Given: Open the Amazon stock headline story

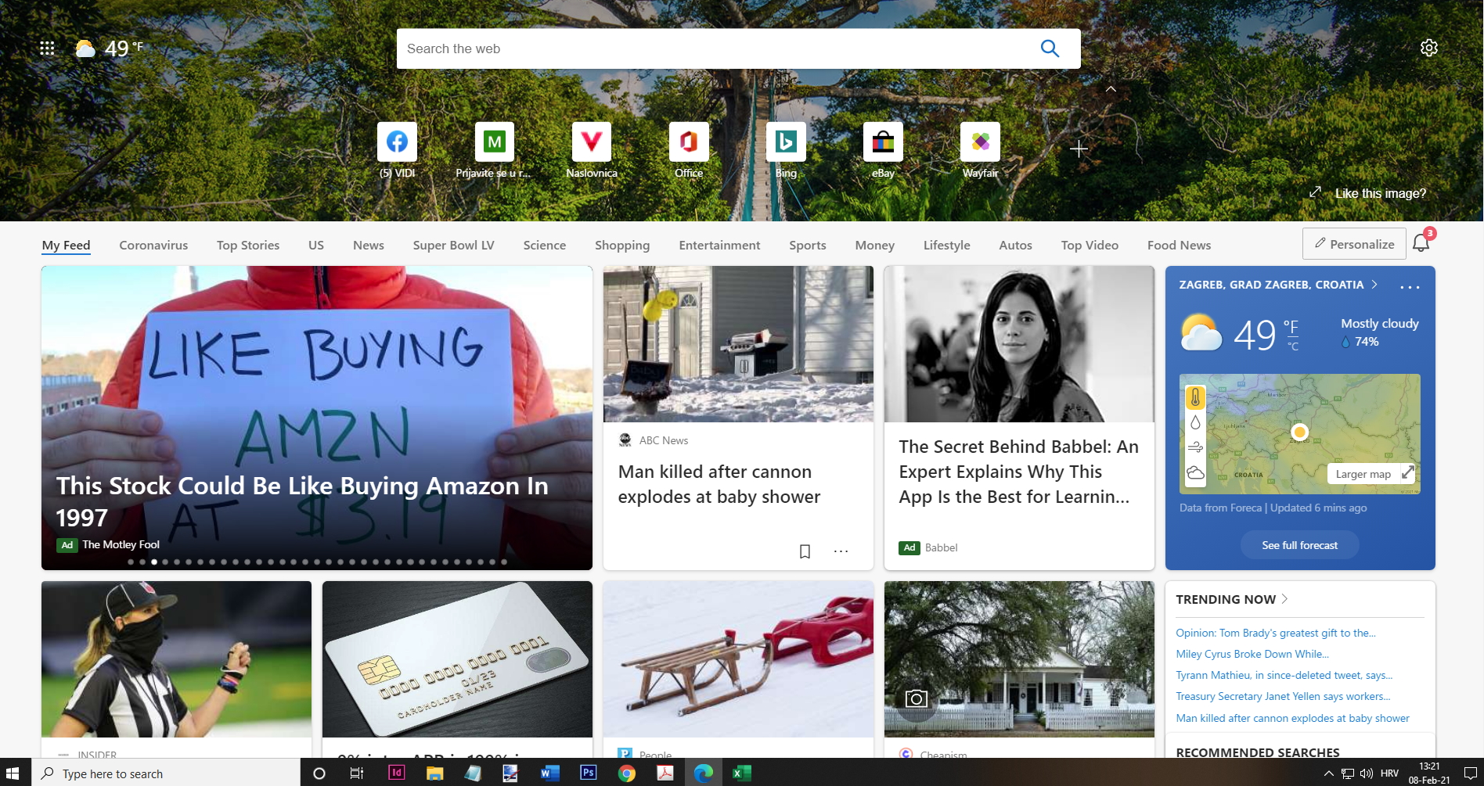Looking at the screenshot, I should click(302, 501).
